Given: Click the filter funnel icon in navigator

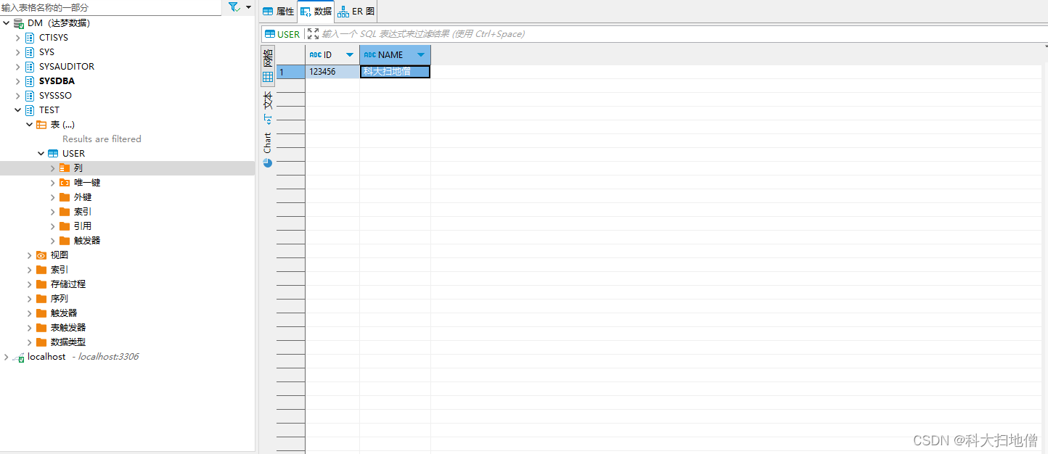Looking at the screenshot, I should point(234,7).
